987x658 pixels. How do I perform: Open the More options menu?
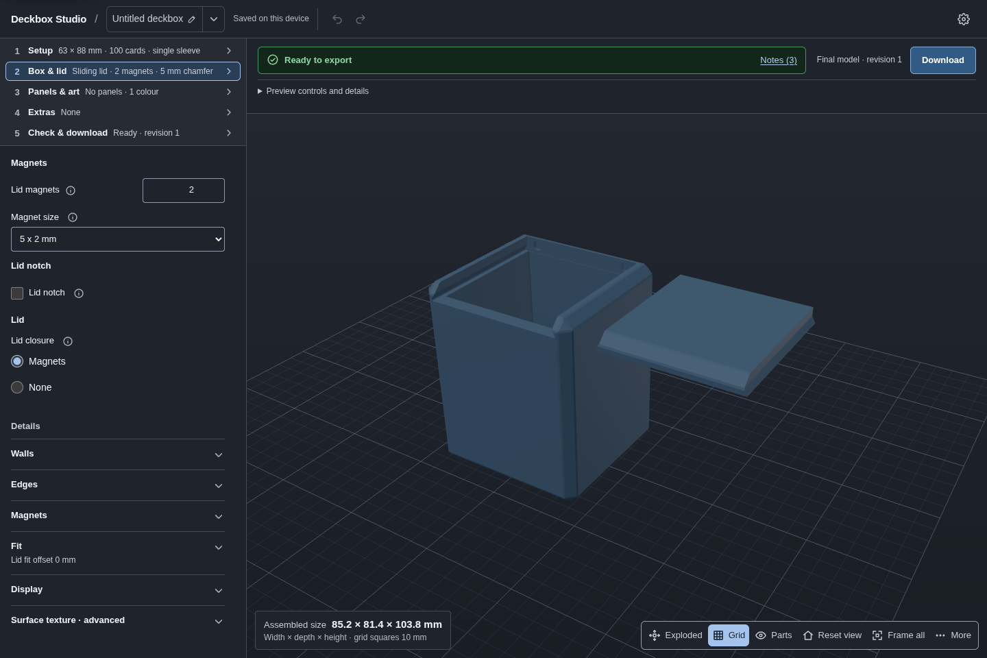click(x=953, y=635)
